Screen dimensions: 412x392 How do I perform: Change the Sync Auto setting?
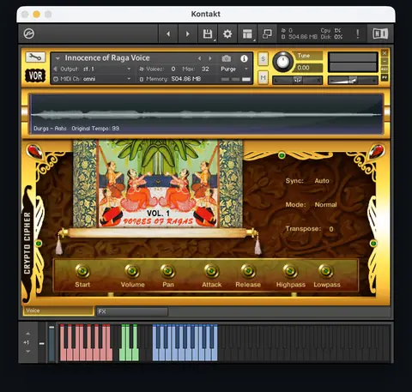coord(322,181)
